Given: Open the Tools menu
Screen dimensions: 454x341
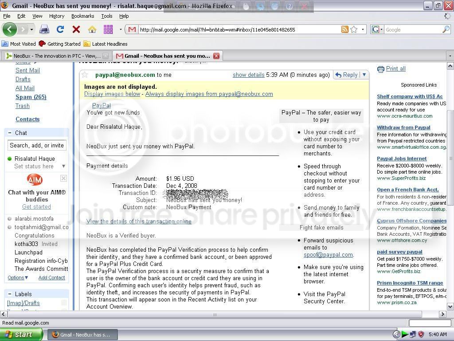Looking at the screenshot, I should [106, 16].
